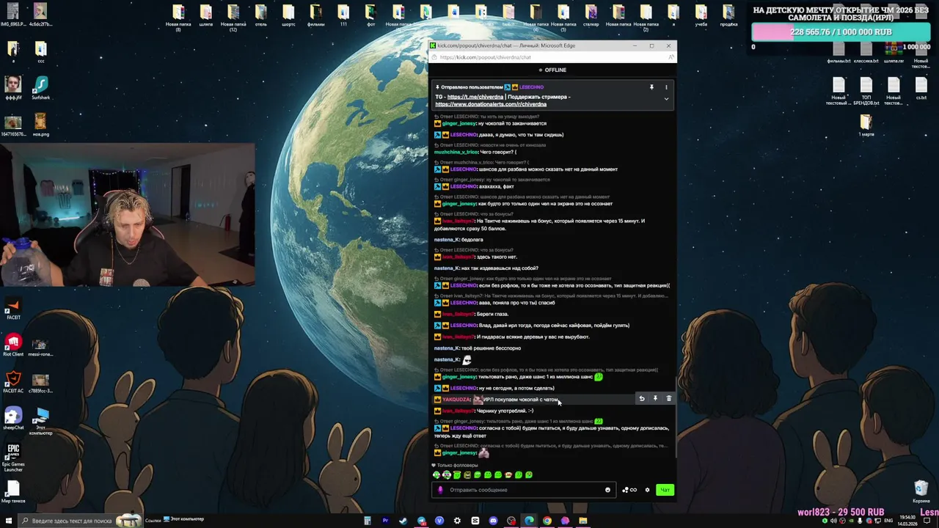
Task: Insert the last emote in quick row
Action: [529, 475]
